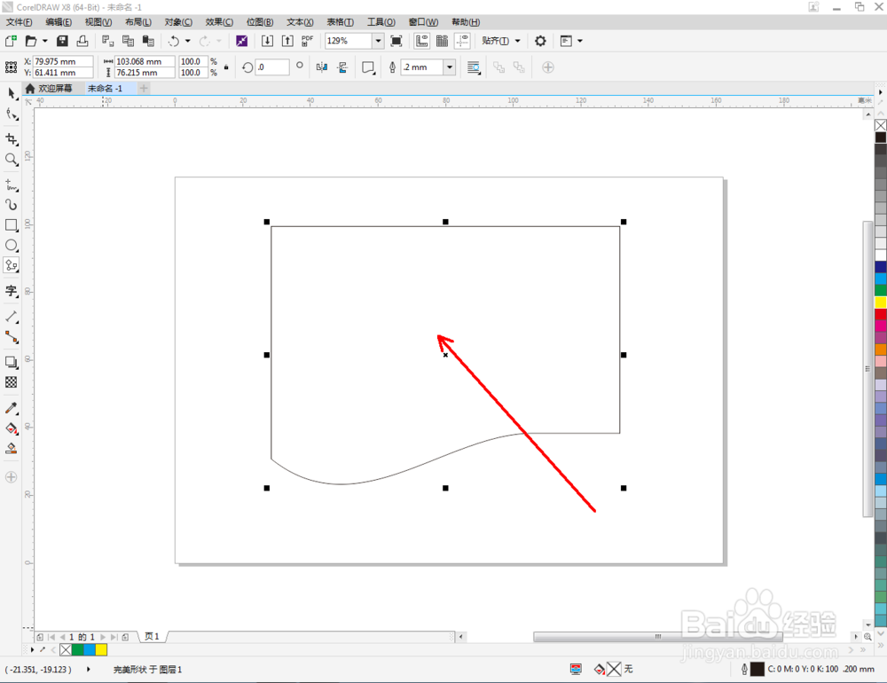Select the Rectangle tool

pyautogui.click(x=12, y=225)
